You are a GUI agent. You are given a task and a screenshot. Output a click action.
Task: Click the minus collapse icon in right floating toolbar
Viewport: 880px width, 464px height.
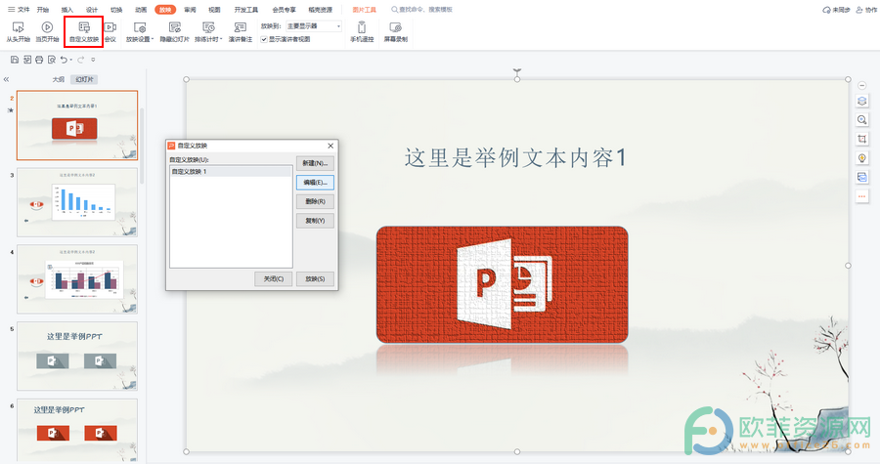(862, 86)
